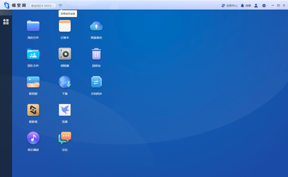
Task: Open the 消息 notifications bell
Action: tap(246, 5)
